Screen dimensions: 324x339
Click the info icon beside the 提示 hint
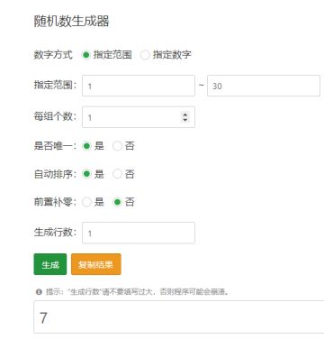pyautogui.click(x=39, y=292)
